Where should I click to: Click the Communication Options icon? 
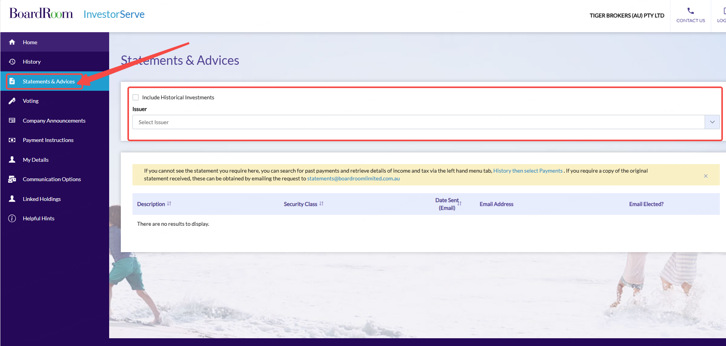(x=12, y=179)
